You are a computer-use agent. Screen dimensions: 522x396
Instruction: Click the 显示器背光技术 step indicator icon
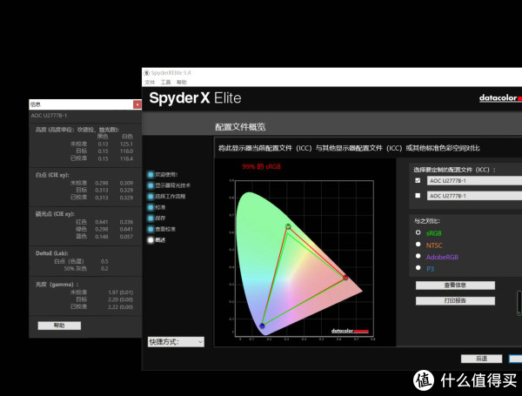151,185
